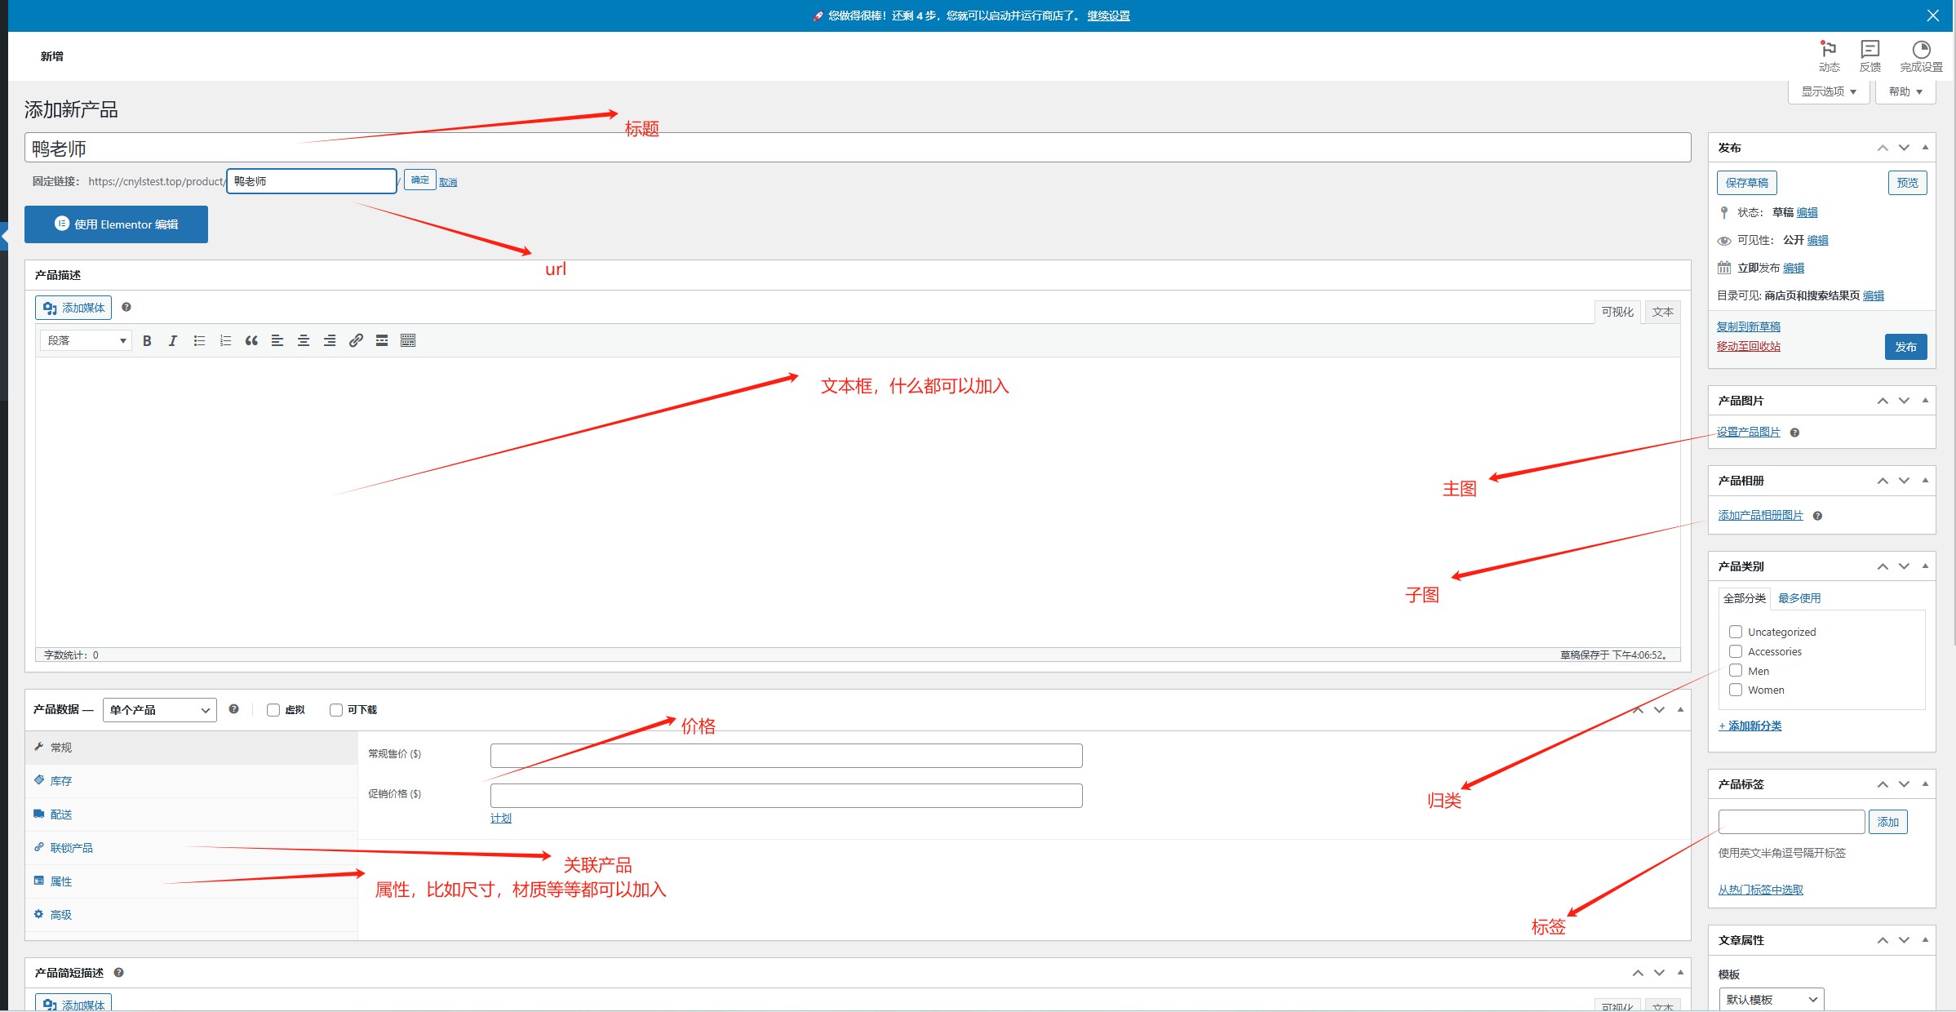Click the 设置产品图片 link
Image resolution: width=1956 pixels, height=1012 pixels.
point(1748,432)
